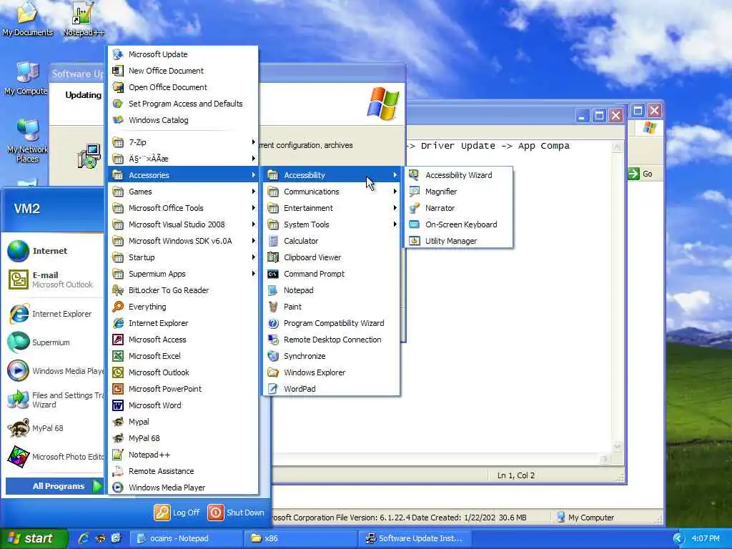Click the Log Off button
732x549 pixels.
[177, 513]
